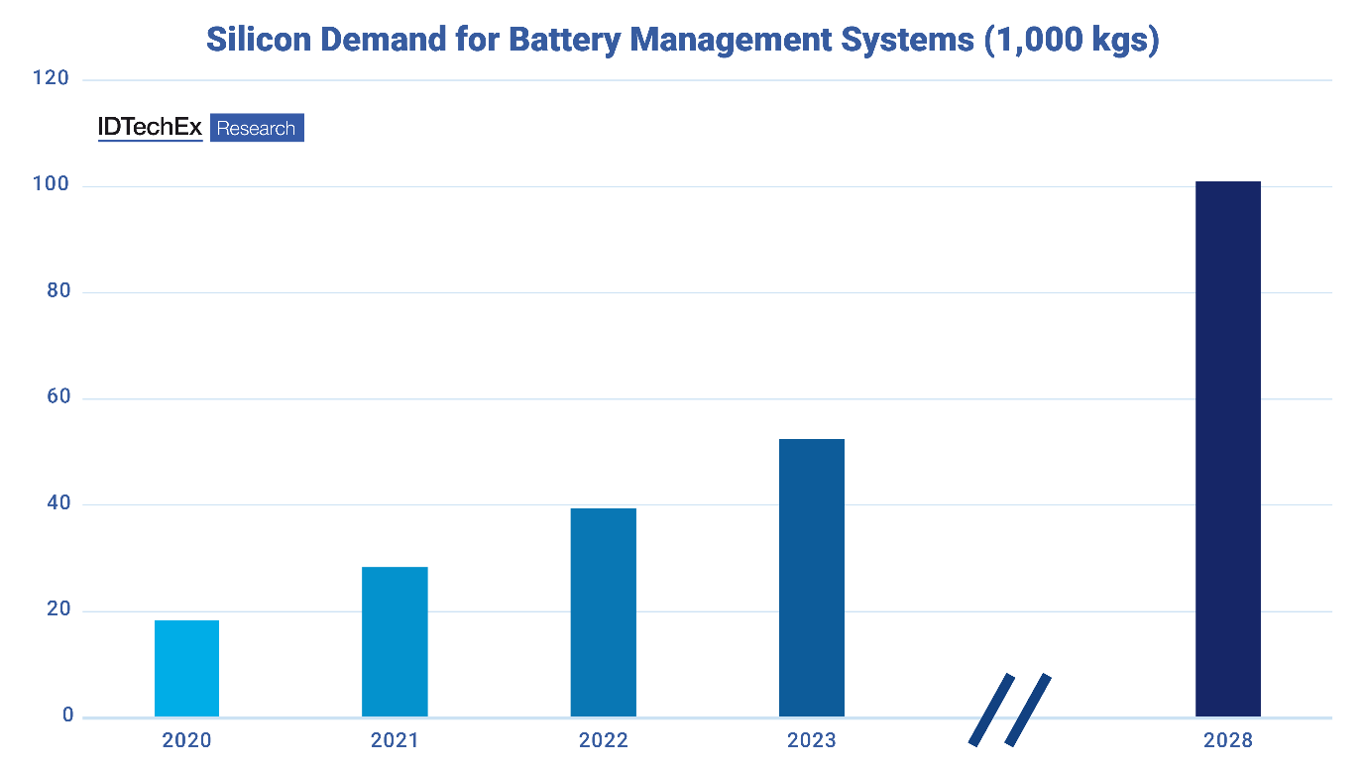Viewport: 1366px width, 769px height.
Task: Select the 2021 x-axis label
Action: [x=395, y=740]
